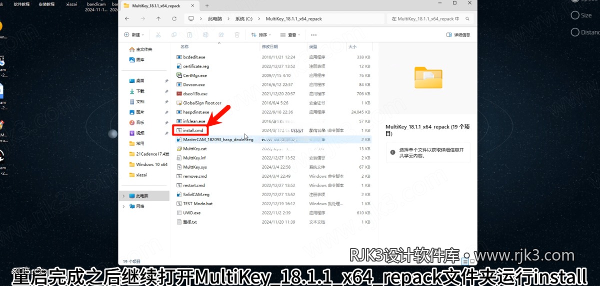Go back with the Explorer back arrow
The width and height of the screenshot is (600, 286).
tap(127, 18)
